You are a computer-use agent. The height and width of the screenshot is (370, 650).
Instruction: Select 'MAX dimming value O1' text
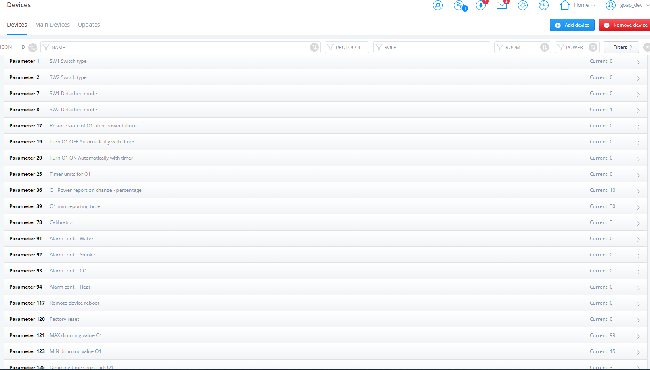pos(76,335)
